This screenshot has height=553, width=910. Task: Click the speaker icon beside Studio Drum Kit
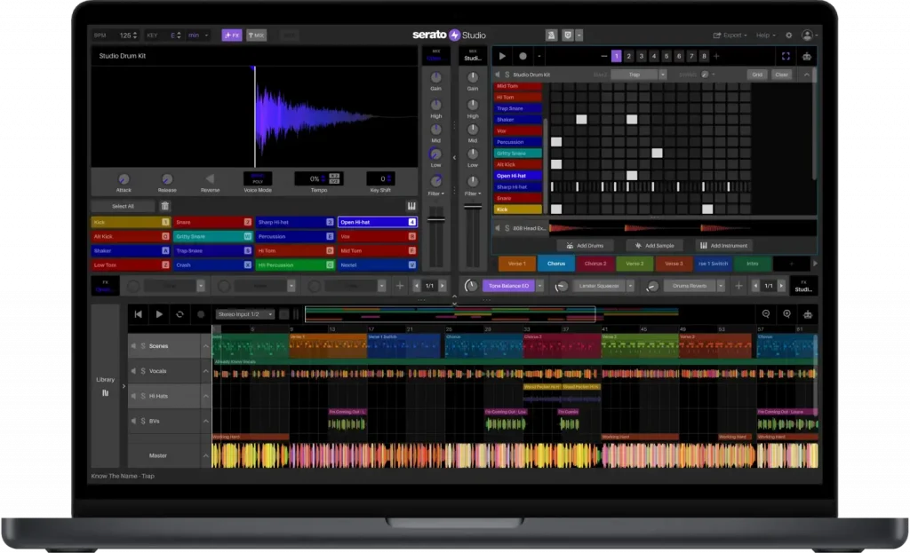point(497,75)
